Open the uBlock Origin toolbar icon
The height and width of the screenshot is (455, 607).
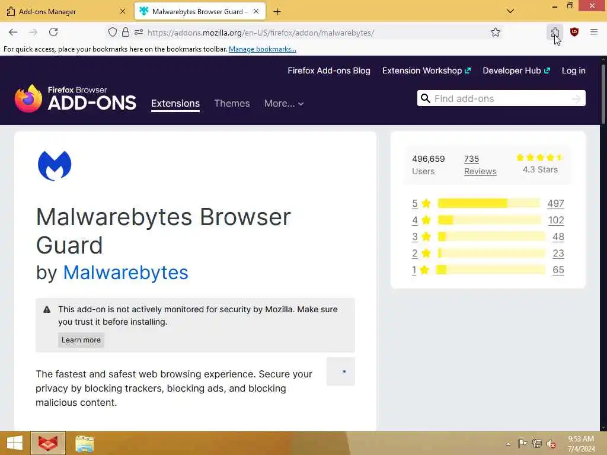(574, 33)
